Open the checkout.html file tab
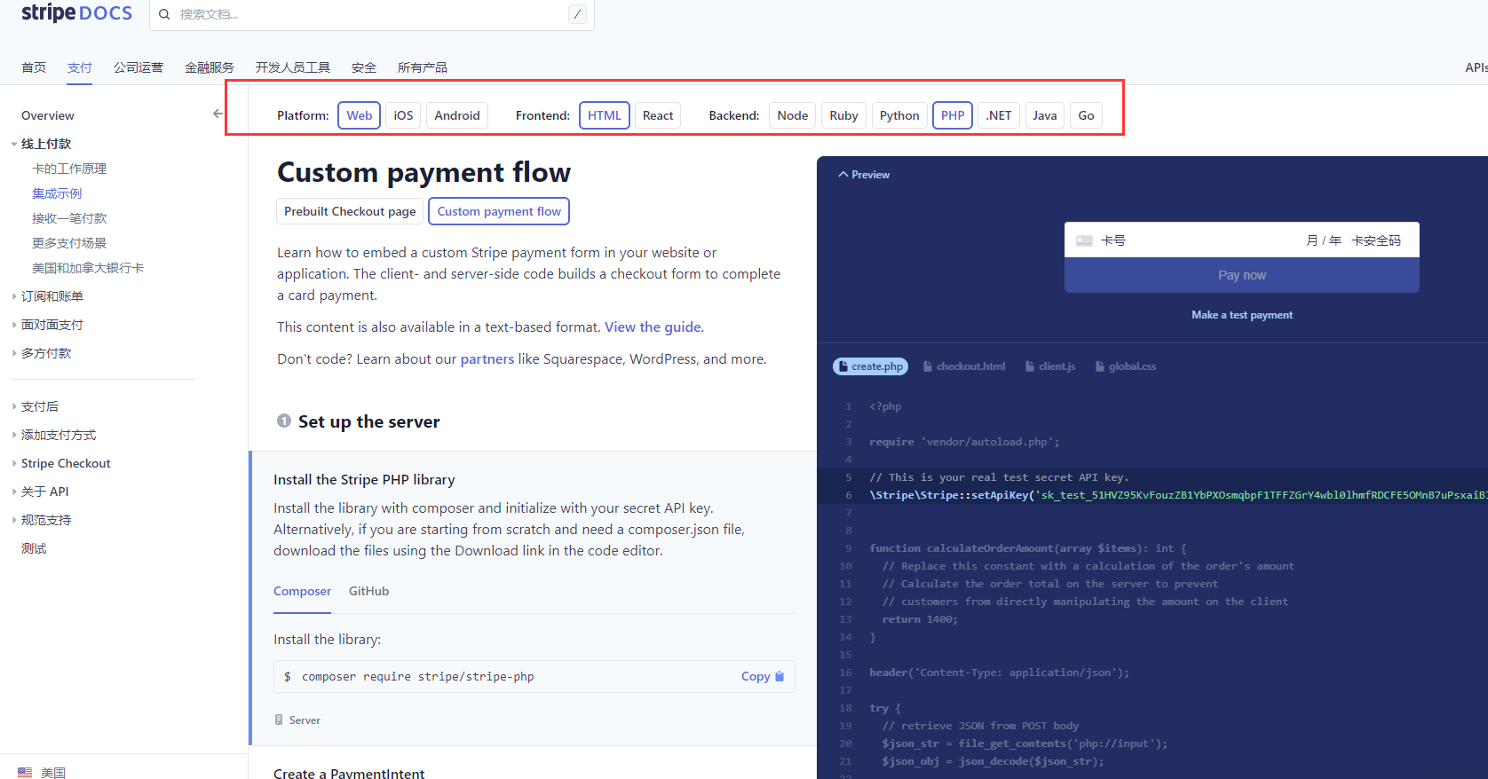 tap(964, 366)
